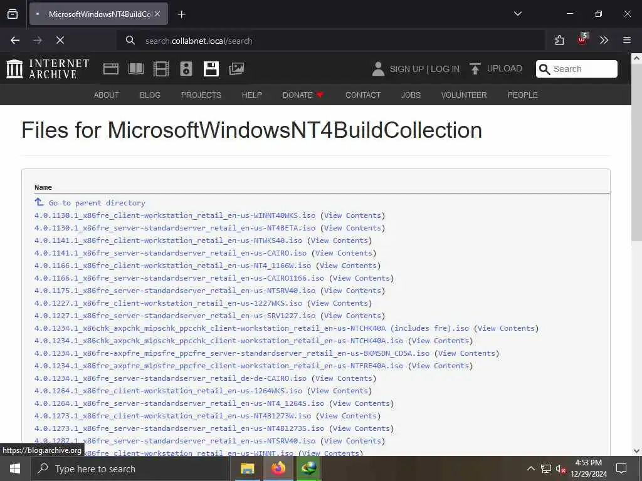Open the NT4_1264S.iso file link

pyautogui.click(x=179, y=403)
